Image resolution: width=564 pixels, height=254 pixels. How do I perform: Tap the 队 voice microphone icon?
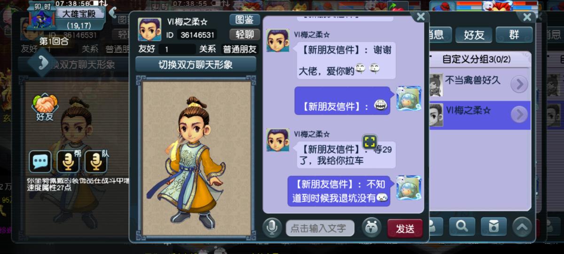click(96, 162)
